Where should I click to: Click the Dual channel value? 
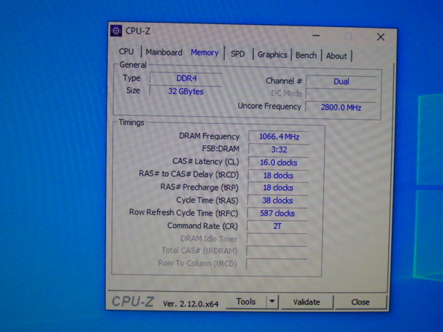pos(341,82)
